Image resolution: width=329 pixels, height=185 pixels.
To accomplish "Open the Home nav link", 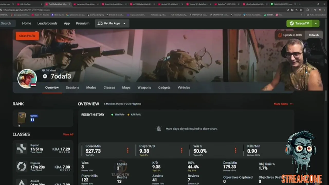I will 26,23.
